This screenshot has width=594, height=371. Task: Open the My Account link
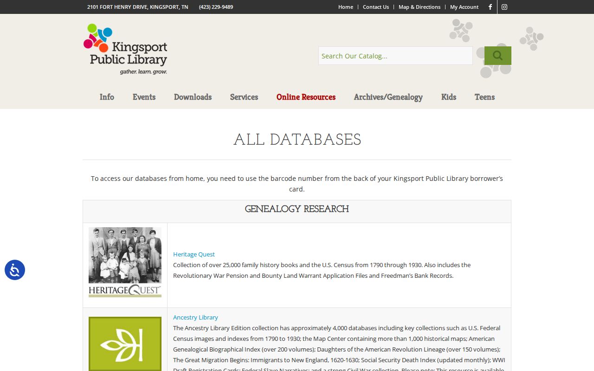[464, 7]
